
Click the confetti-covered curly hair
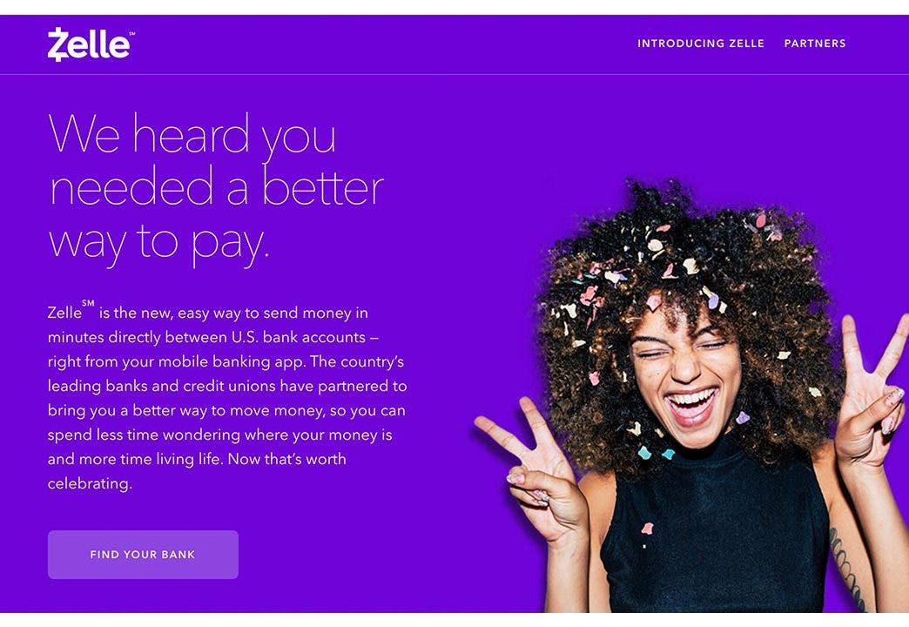pos(684,261)
